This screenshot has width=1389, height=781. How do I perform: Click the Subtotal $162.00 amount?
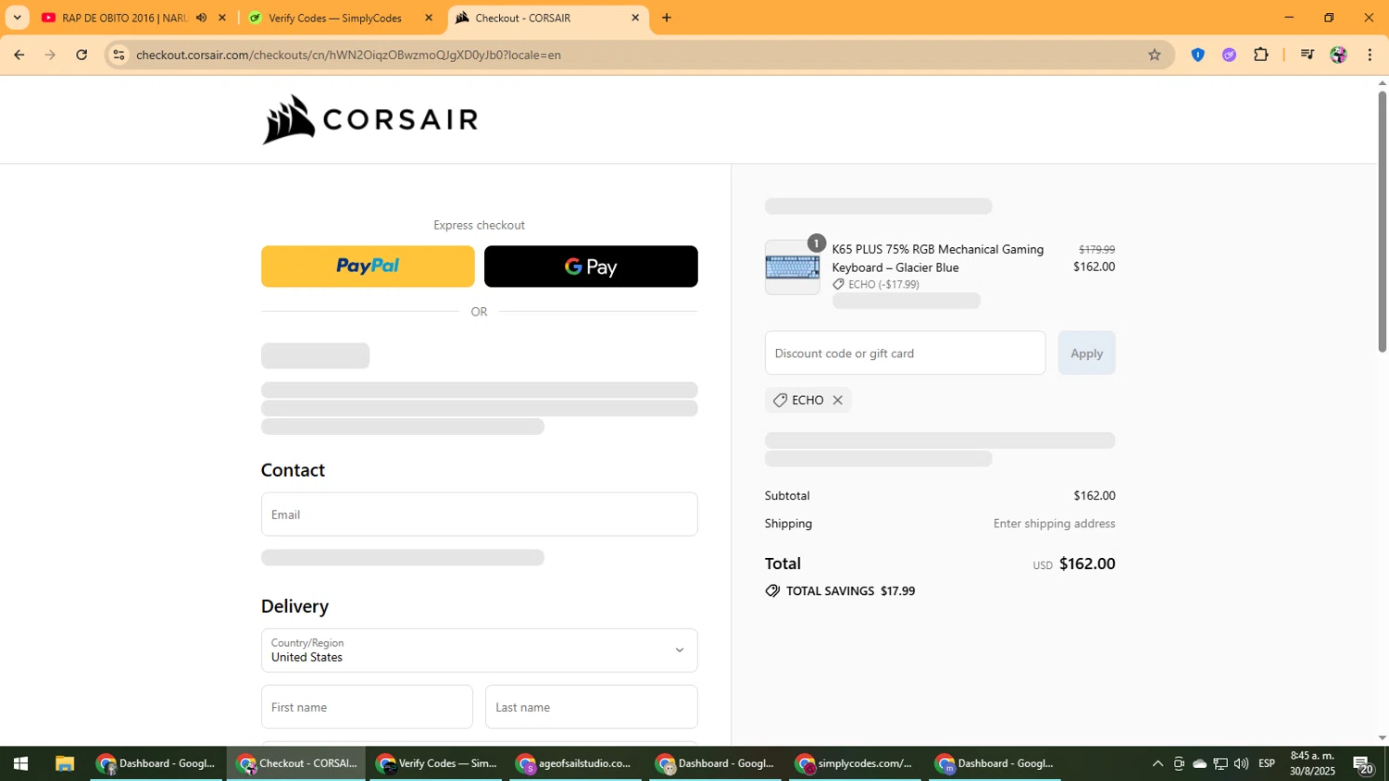click(x=1095, y=496)
